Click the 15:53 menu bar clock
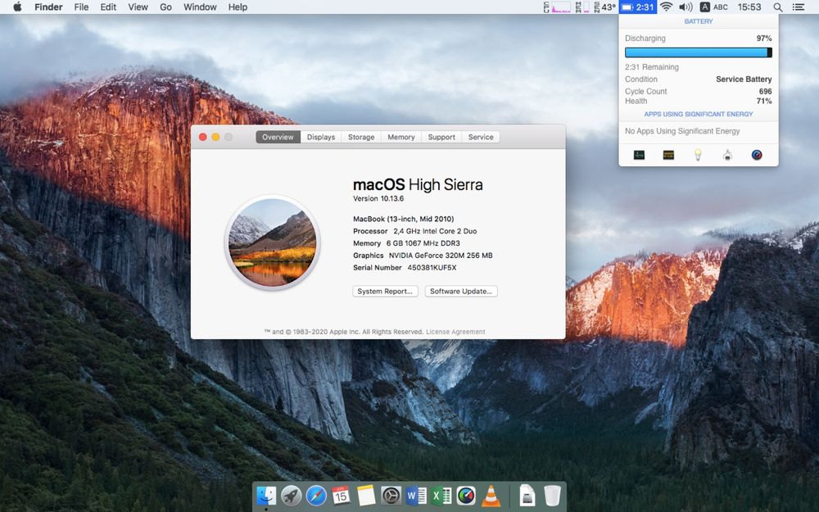The width and height of the screenshot is (819, 512). click(749, 7)
